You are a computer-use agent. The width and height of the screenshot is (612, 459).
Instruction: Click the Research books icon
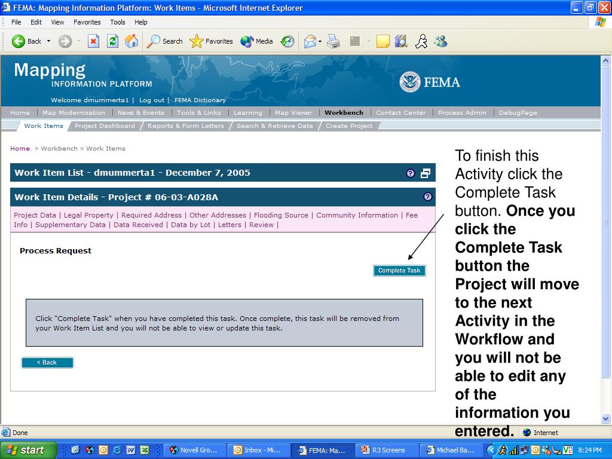point(401,41)
